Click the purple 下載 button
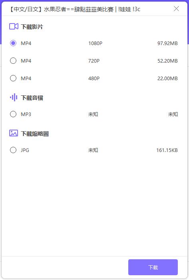 click(x=153, y=267)
